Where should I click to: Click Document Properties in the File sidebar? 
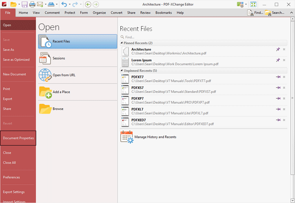click(x=18, y=138)
